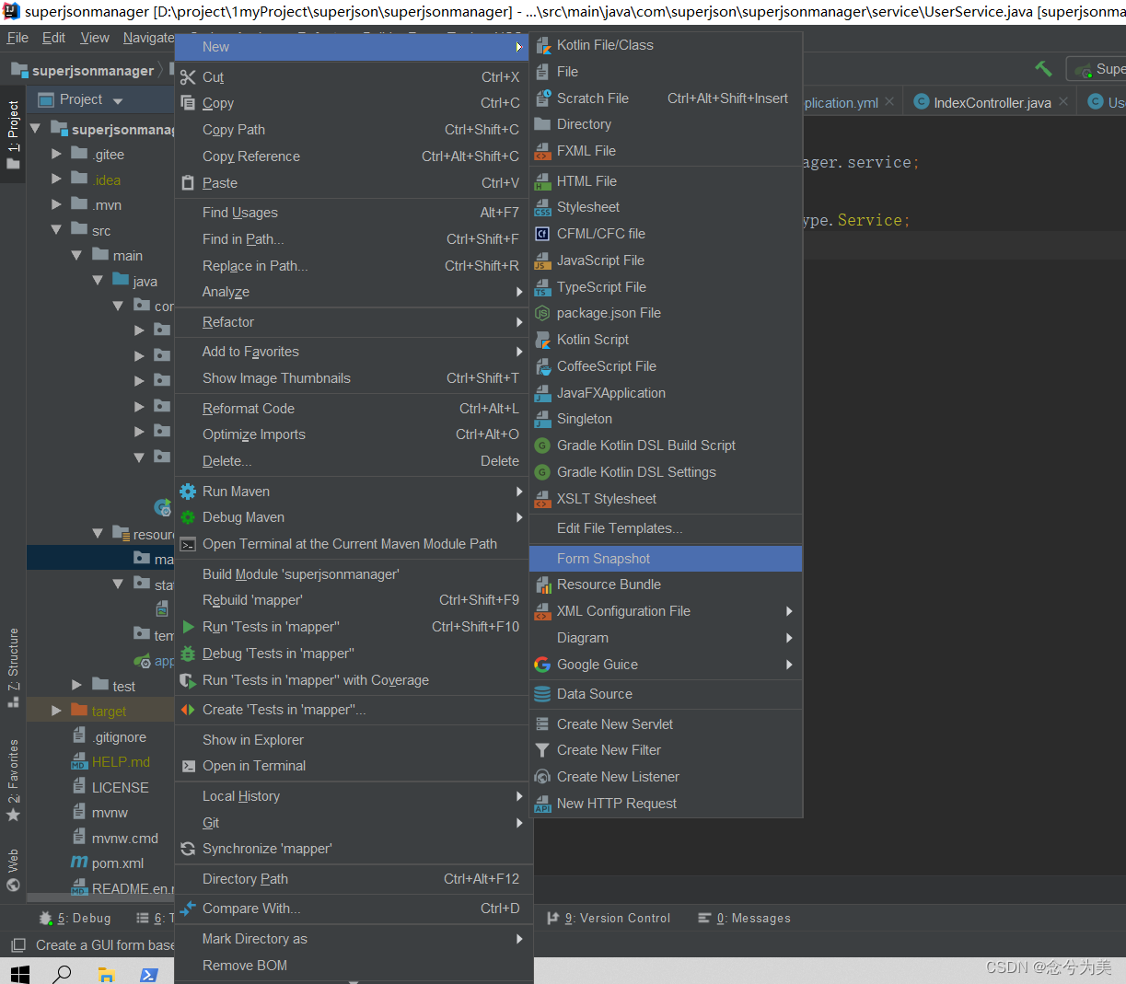Open Windows search from taskbar
The image size is (1126, 984).
pyautogui.click(x=63, y=973)
